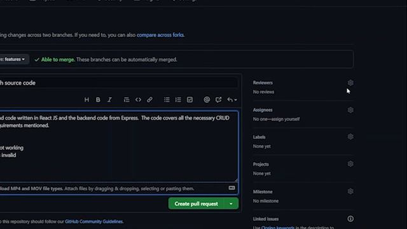Viewport: 407px width, 229px height.
Task: Click the 'No milestone' text
Action: pyautogui.click(x=266, y=201)
